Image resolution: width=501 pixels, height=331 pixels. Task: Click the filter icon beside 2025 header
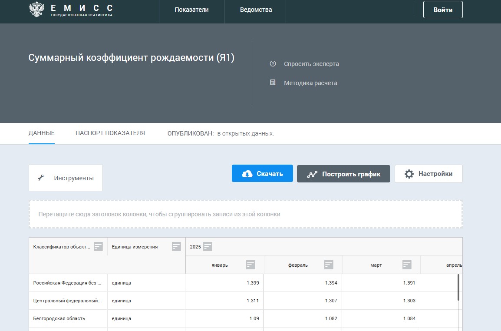click(208, 247)
